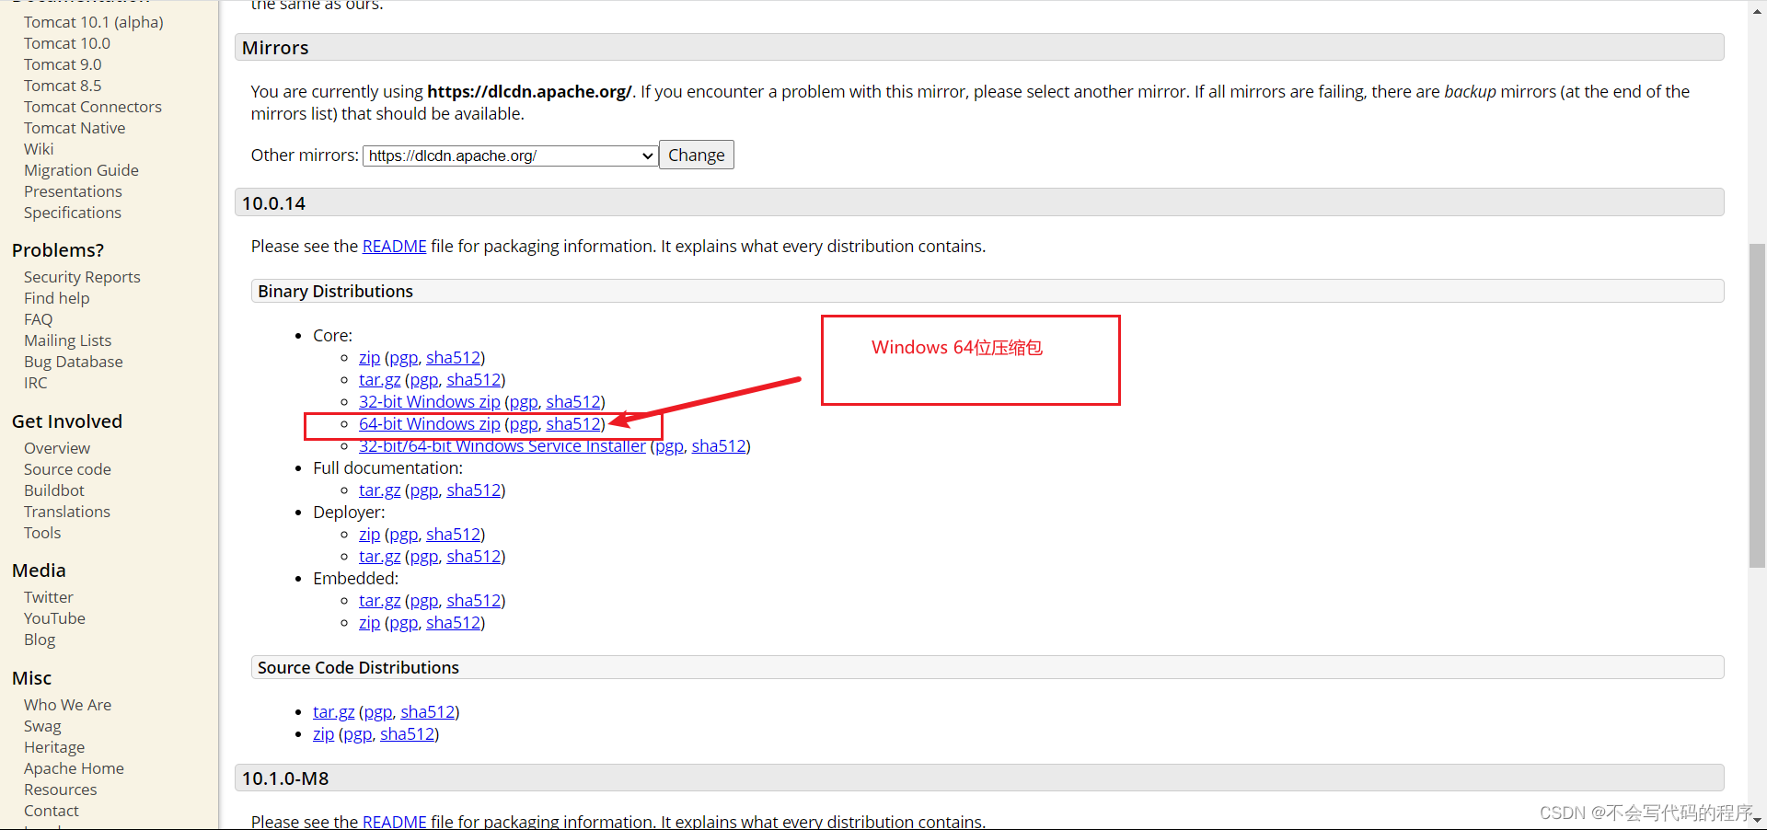The height and width of the screenshot is (830, 1767).
Task: Open pgp for Full documentation tar.gz
Action: pyautogui.click(x=424, y=490)
